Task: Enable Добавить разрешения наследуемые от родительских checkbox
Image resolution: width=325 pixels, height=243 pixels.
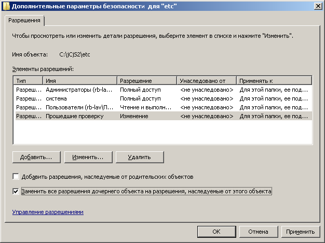Action: (x=16, y=177)
